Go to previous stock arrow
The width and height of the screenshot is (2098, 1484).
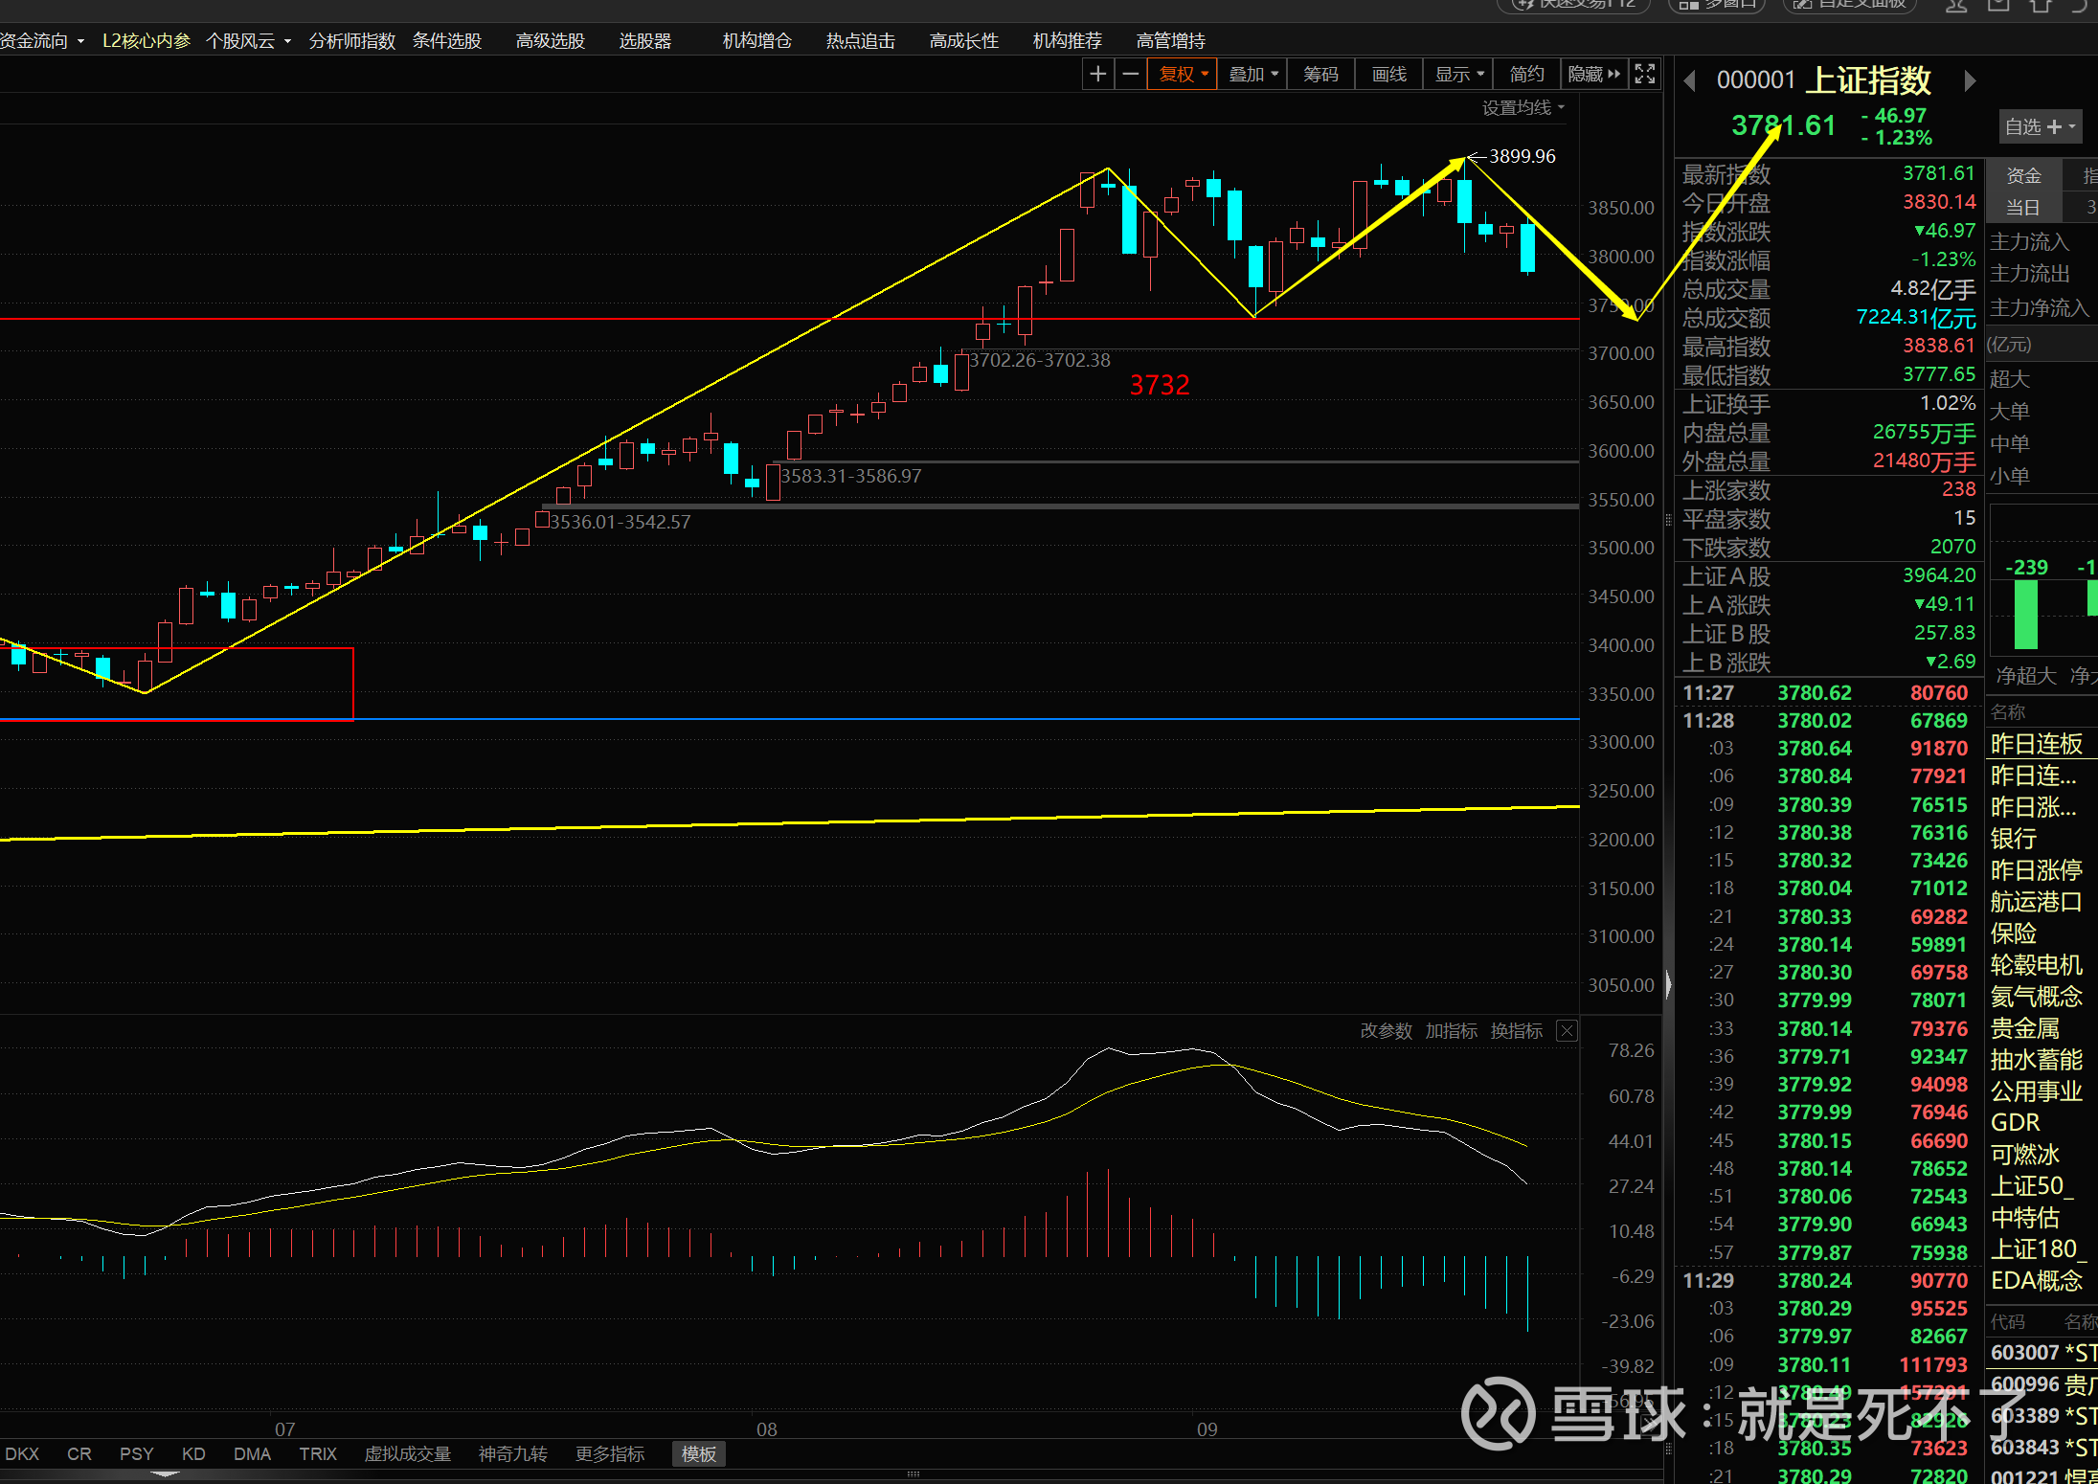[1690, 81]
